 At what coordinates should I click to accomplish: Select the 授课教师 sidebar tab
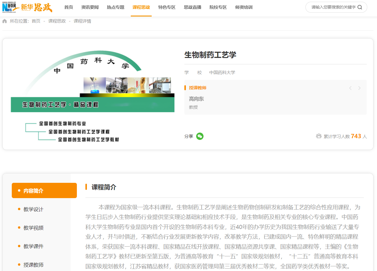(x=34, y=265)
